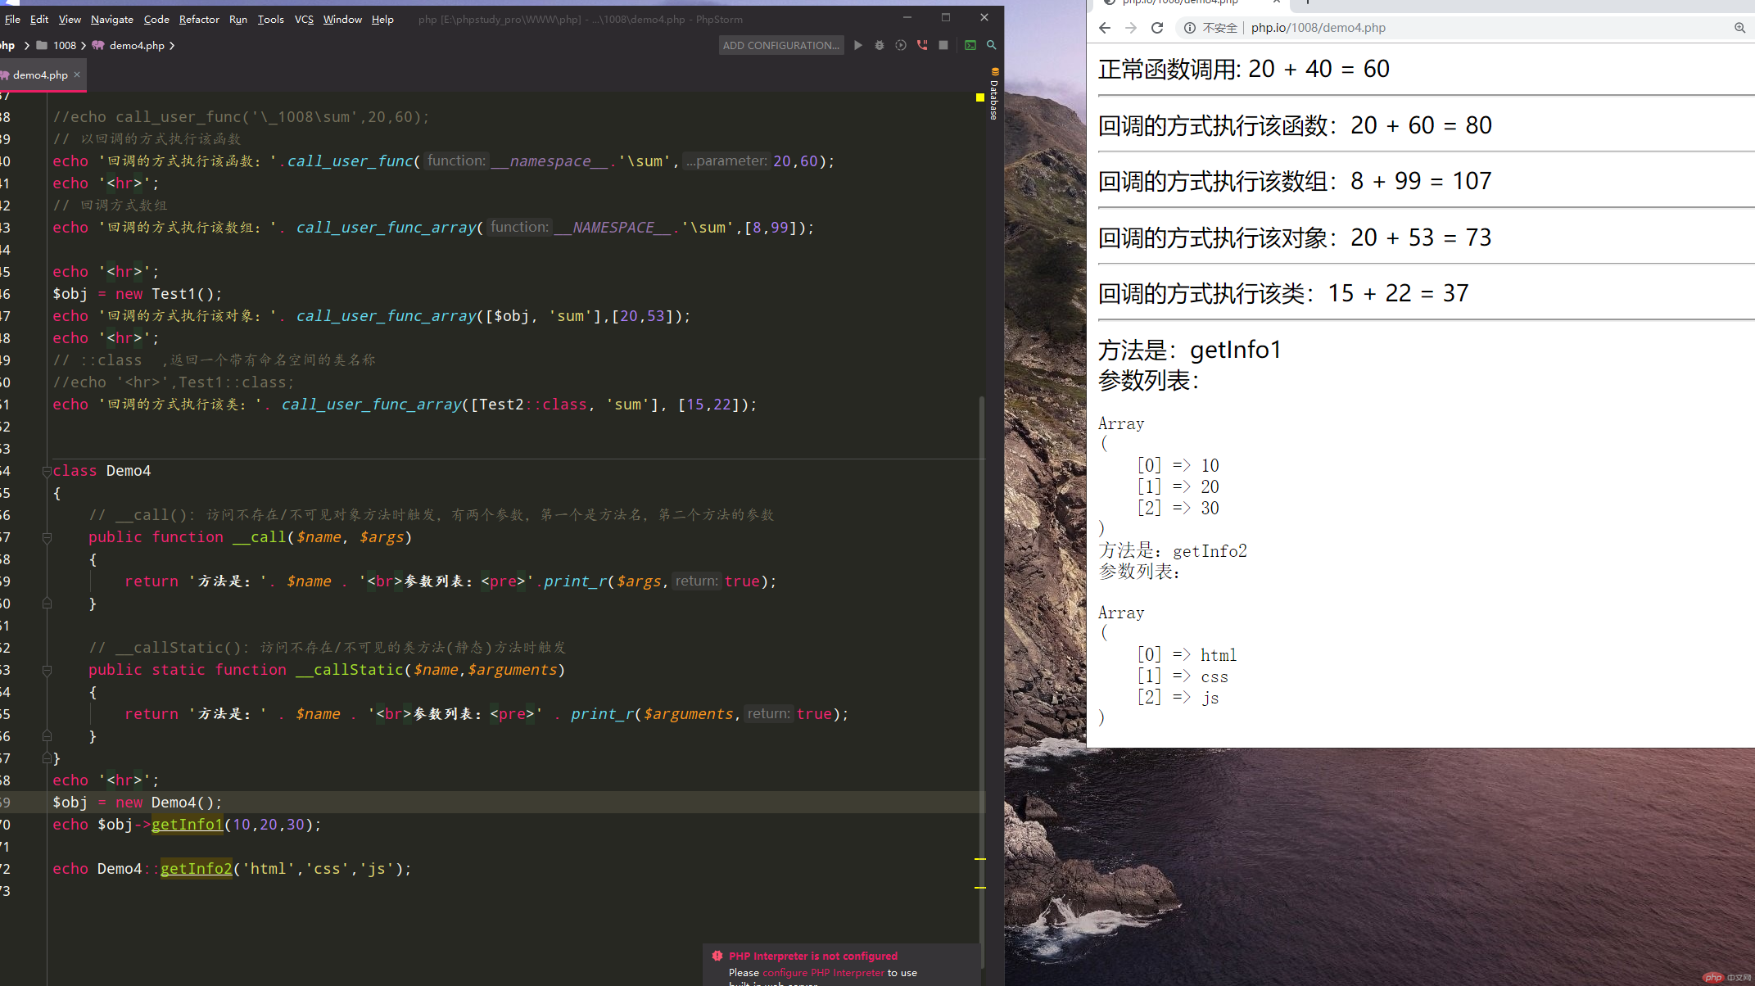Collapse the __callStatic function fold marker
The image size is (1755, 986).
47,670
